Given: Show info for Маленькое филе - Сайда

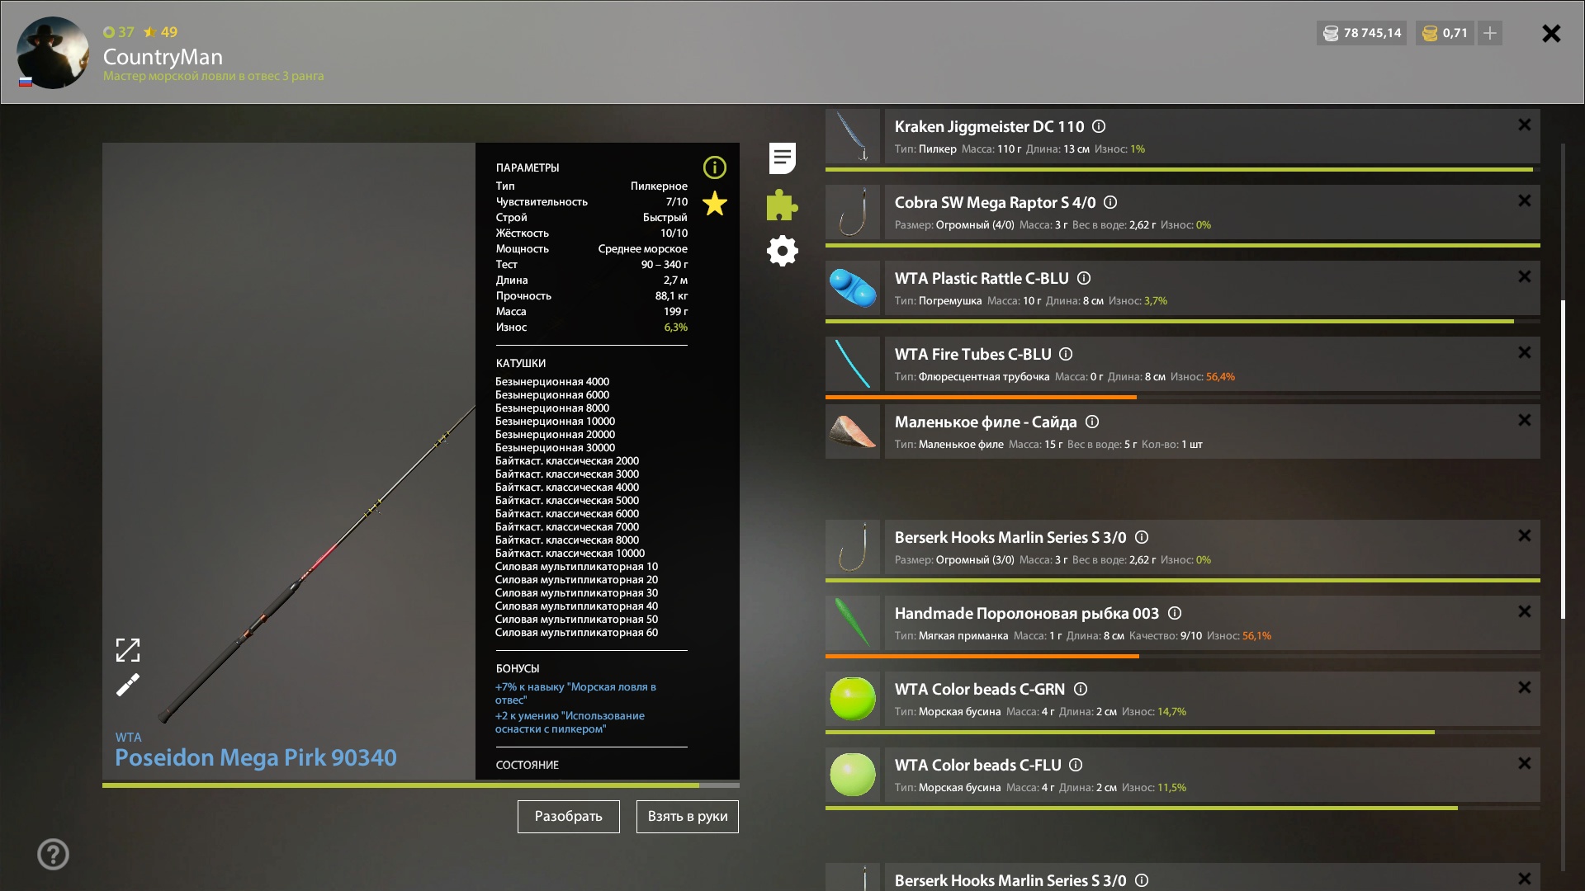Looking at the screenshot, I should 1092,422.
